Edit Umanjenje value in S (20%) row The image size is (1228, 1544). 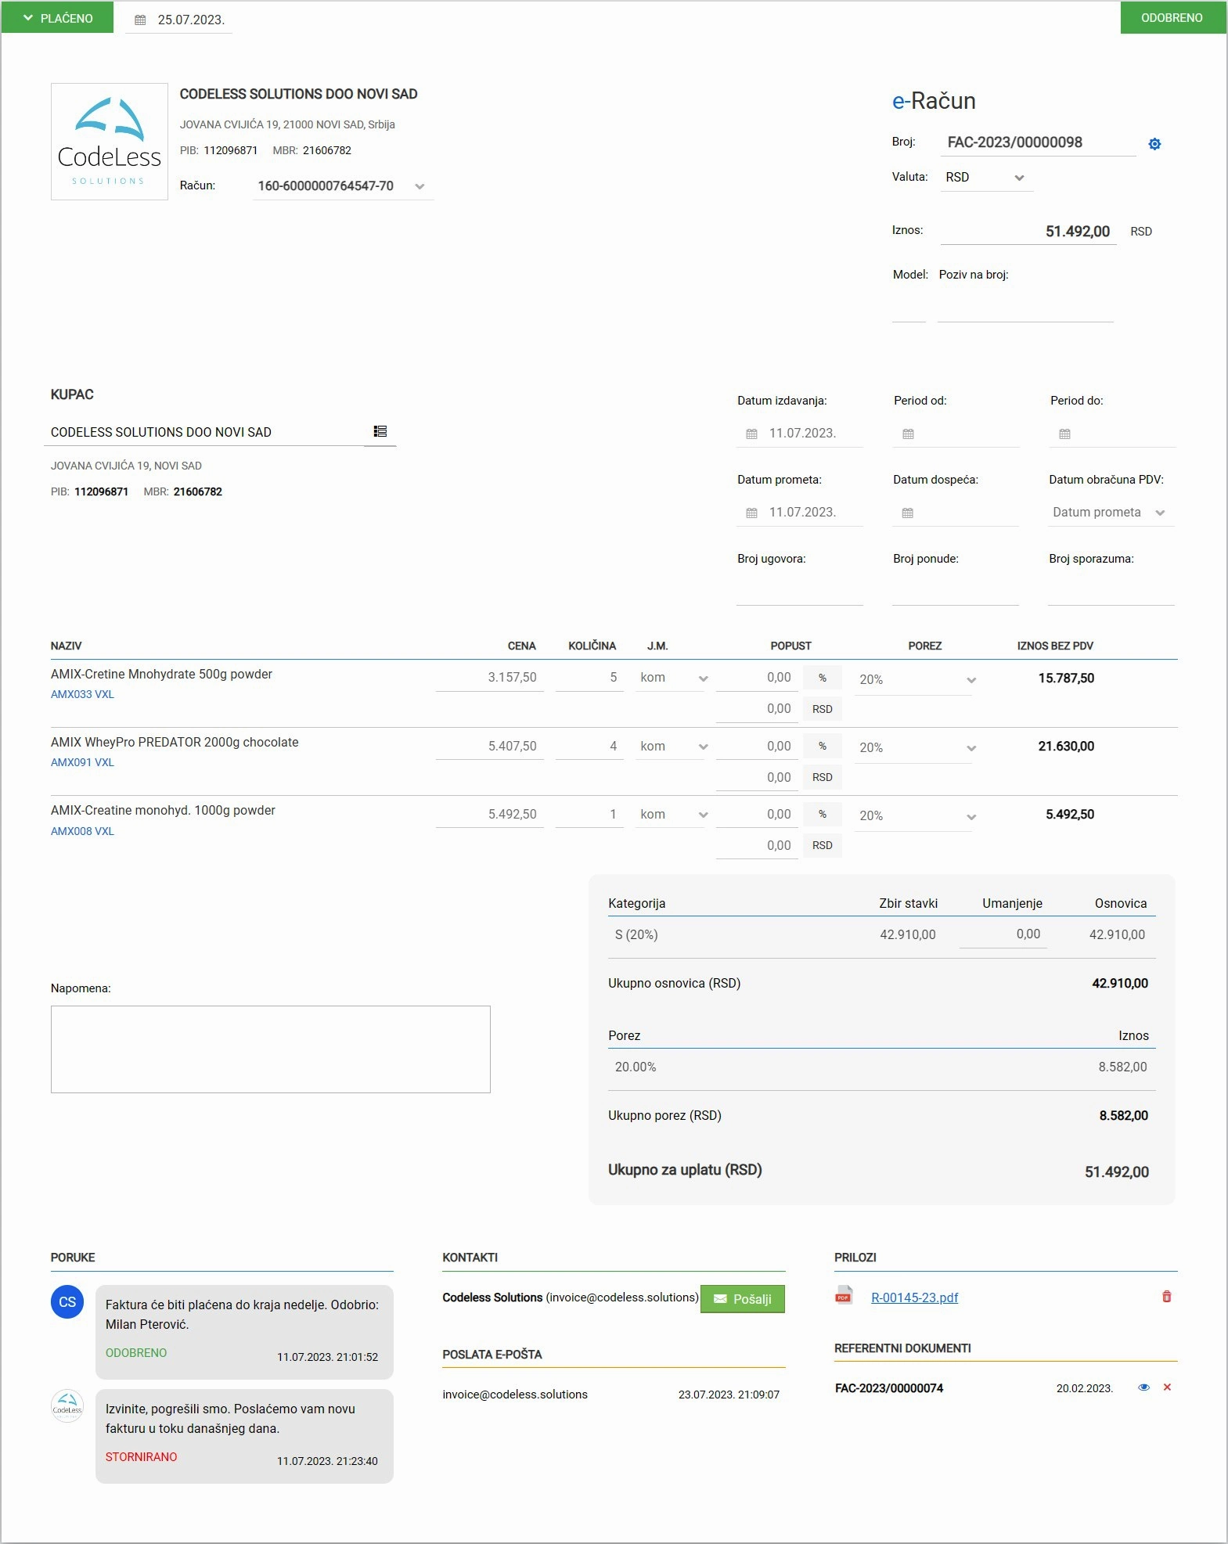pos(1003,934)
